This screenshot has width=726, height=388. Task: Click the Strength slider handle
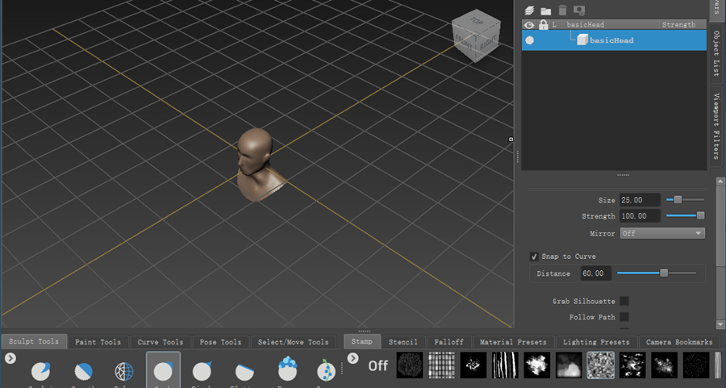click(700, 215)
